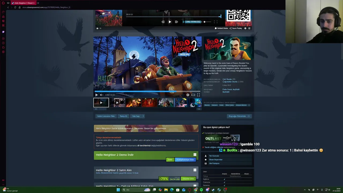This screenshot has width=343, height=193.
Task: Click Kütüphaneye Ekle button
Action: [x=185, y=159]
